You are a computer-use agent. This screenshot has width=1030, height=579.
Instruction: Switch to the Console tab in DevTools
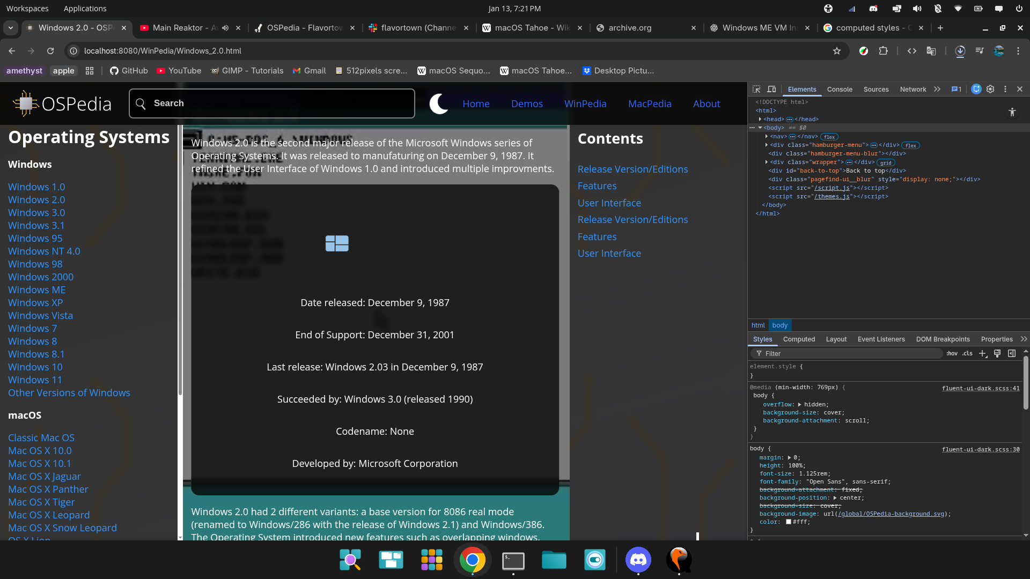839,90
